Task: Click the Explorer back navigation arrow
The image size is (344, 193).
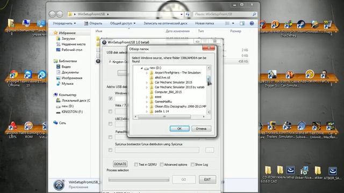Action: 52,14
